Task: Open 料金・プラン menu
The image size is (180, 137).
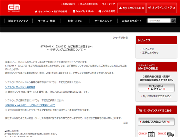Action: [x=75, y=21]
